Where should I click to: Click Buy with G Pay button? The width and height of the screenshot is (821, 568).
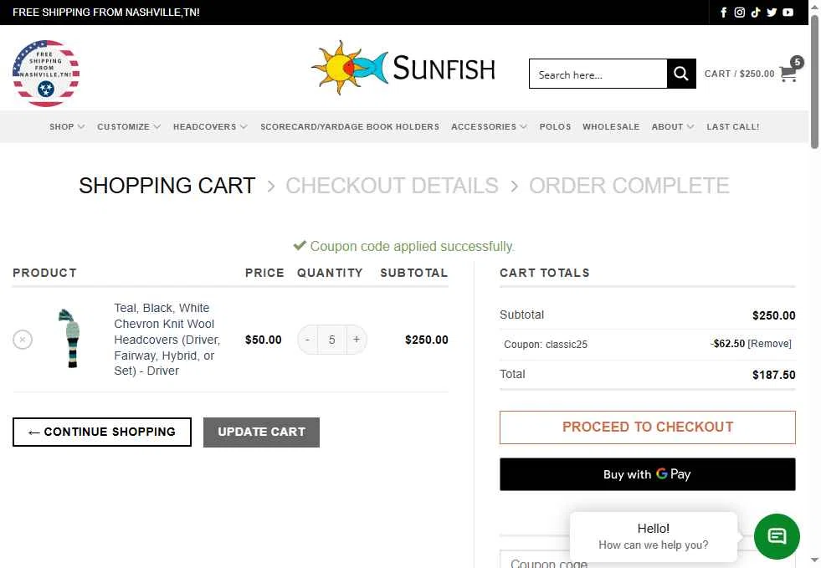(647, 474)
